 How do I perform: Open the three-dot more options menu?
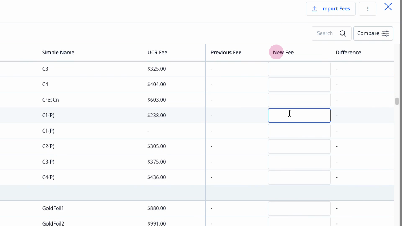[367, 9]
